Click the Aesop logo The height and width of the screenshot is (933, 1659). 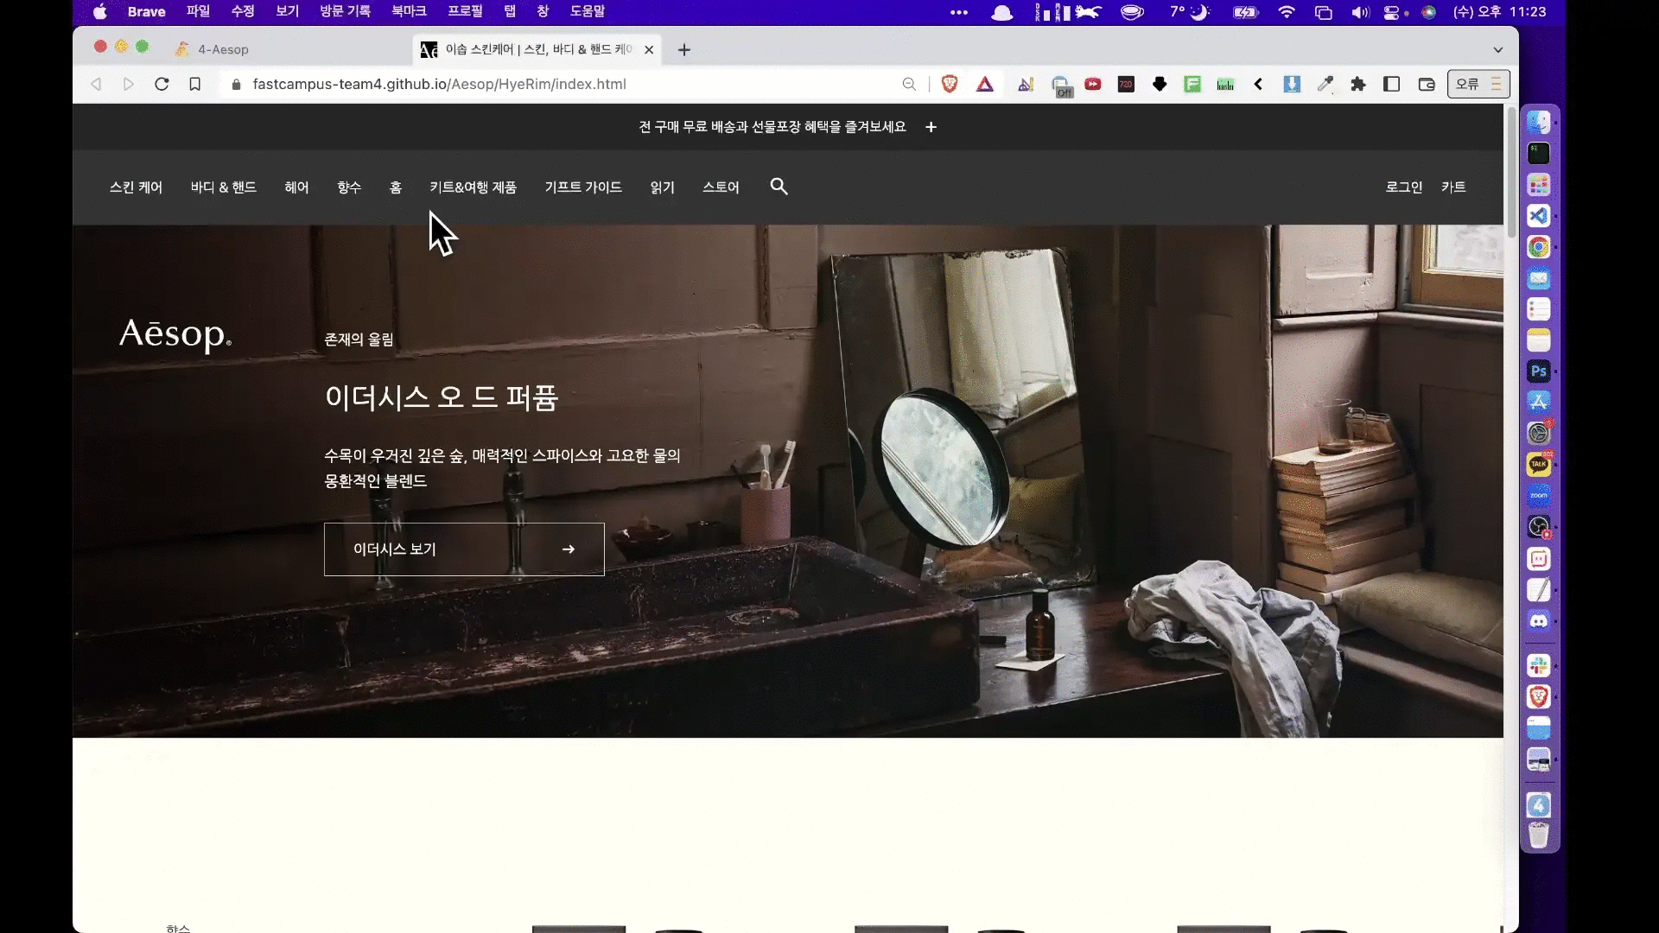point(175,334)
